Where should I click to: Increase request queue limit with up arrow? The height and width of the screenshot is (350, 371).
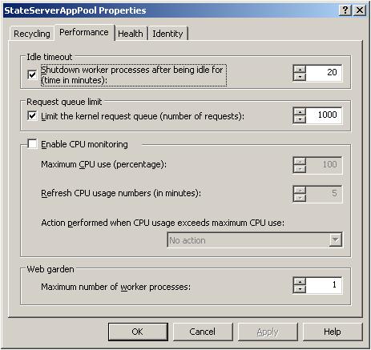pyautogui.click(x=300, y=112)
